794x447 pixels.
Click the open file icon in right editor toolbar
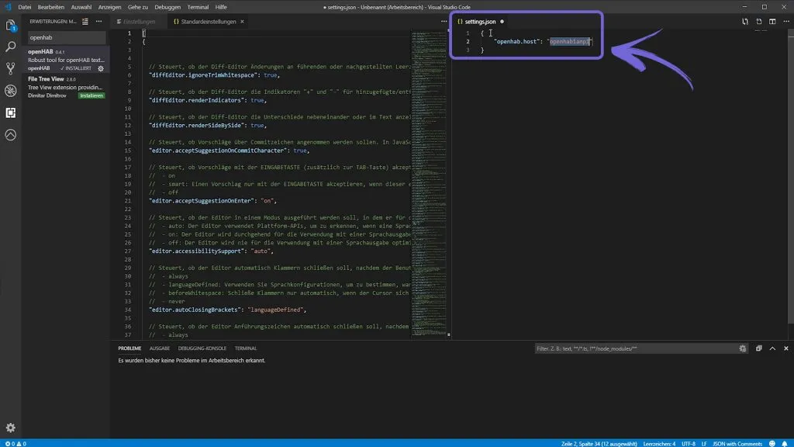coord(758,21)
